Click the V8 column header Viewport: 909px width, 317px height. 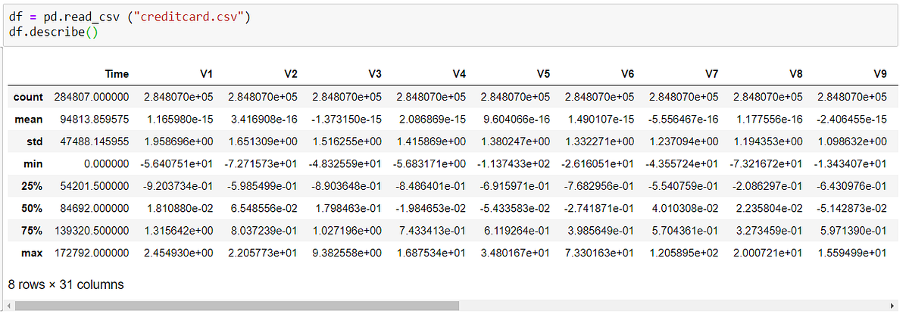click(795, 74)
